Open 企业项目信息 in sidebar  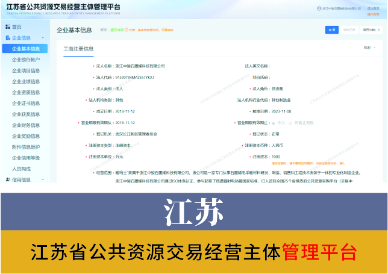pyautogui.click(x=26, y=70)
